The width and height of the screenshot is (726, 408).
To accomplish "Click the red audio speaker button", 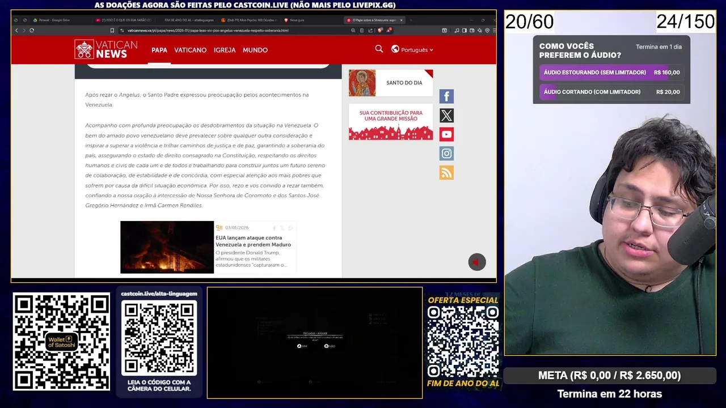I will coord(477,262).
